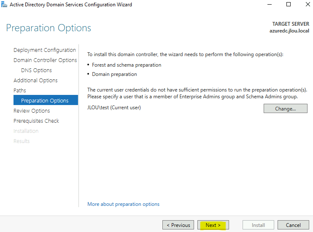The image size is (313, 232).
Task: Click the wizard icon in the title bar
Action: (x=4, y=4)
